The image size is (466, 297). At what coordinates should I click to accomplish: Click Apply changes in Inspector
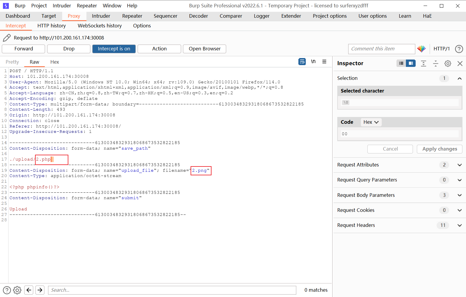click(439, 149)
